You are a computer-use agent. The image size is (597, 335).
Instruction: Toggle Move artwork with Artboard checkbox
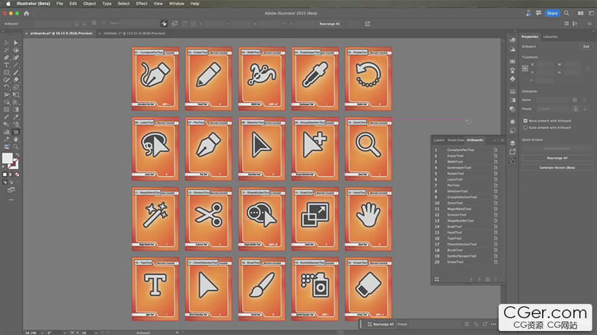point(524,120)
